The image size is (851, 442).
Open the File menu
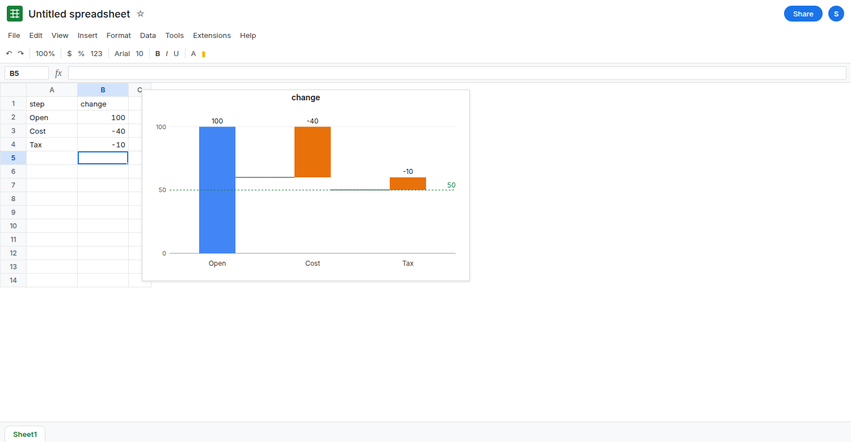[14, 35]
